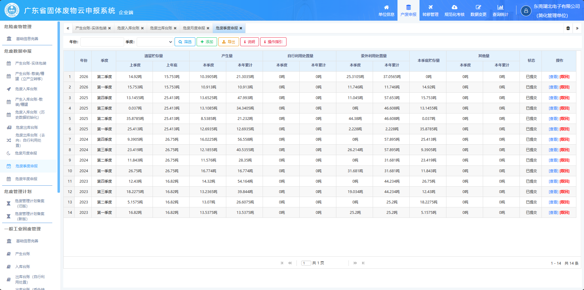Screen dimensions: 584x290
Task: Open 危废入库台账(历史数据初始化) in sidebar
Action: click(30, 115)
